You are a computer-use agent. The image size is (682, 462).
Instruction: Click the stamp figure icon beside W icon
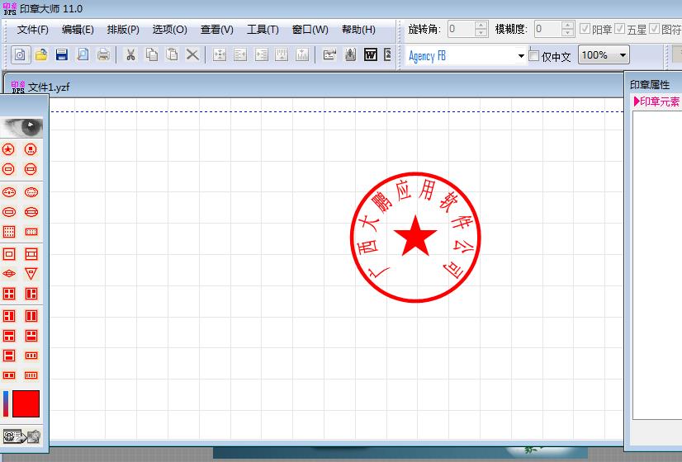tap(351, 54)
